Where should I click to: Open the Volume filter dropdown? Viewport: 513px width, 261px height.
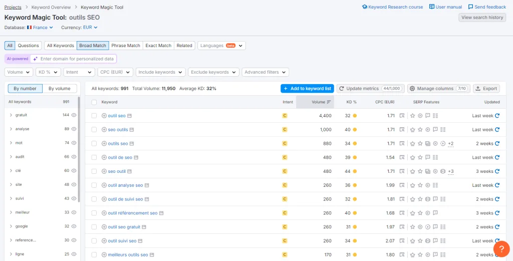click(x=19, y=72)
